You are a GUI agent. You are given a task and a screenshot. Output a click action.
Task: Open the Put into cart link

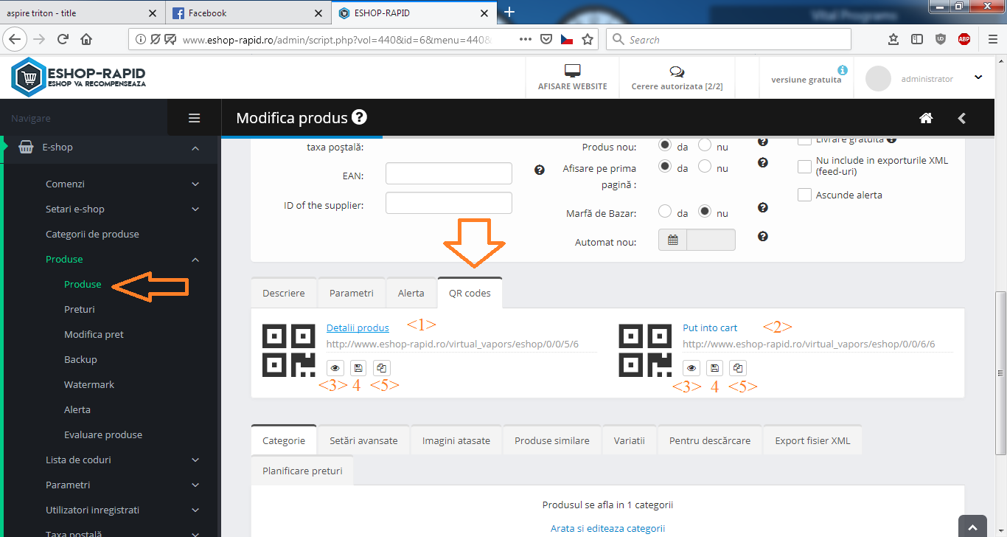click(x=710, y=328)
